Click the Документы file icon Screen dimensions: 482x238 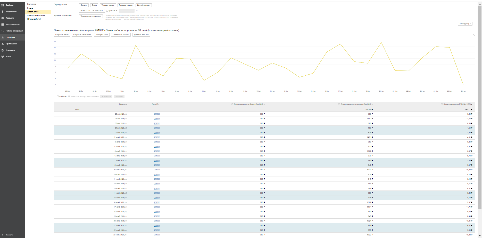(3, 50)
